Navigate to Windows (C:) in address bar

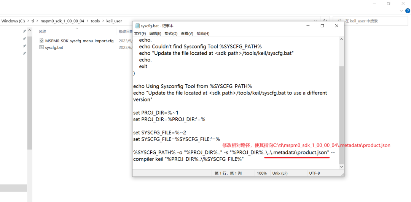13,21
